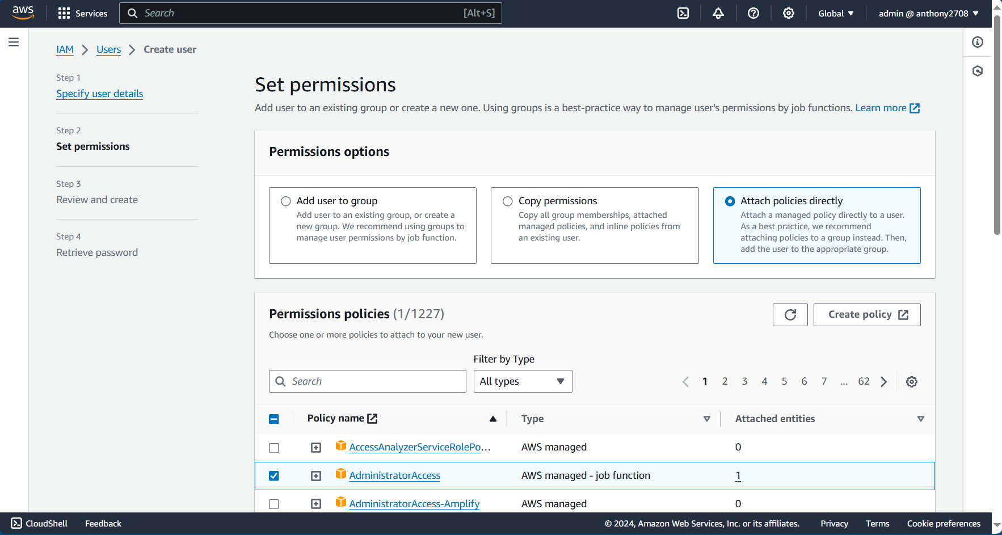Sort by Attached entities column arrow

pos(921,419)
